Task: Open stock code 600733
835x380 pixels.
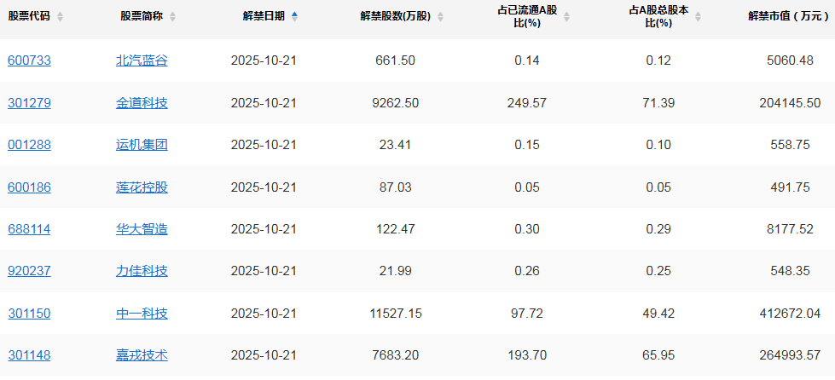Action: [29, 60]
